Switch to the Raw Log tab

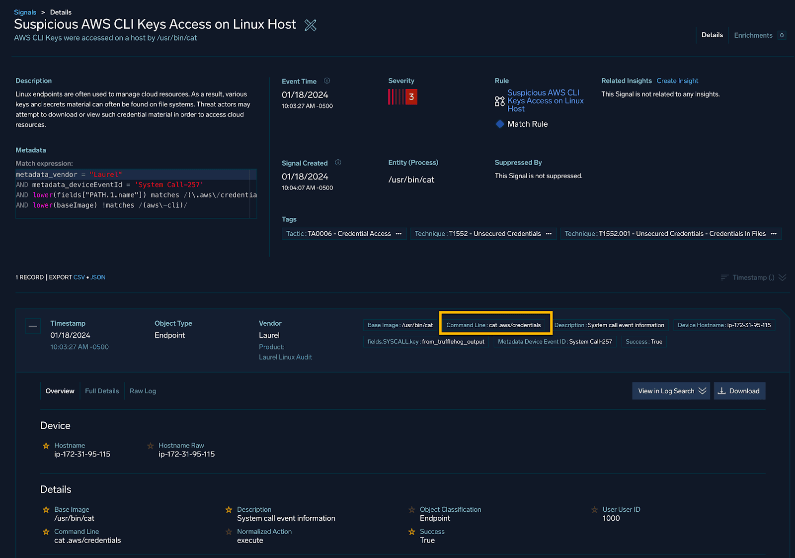tap(143, 391)
